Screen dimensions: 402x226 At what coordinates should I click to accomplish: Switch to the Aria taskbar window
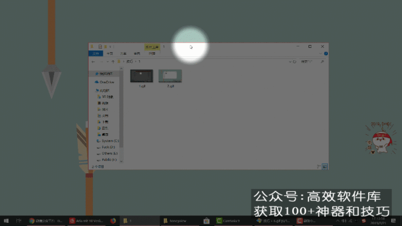(x=87, y=220)
